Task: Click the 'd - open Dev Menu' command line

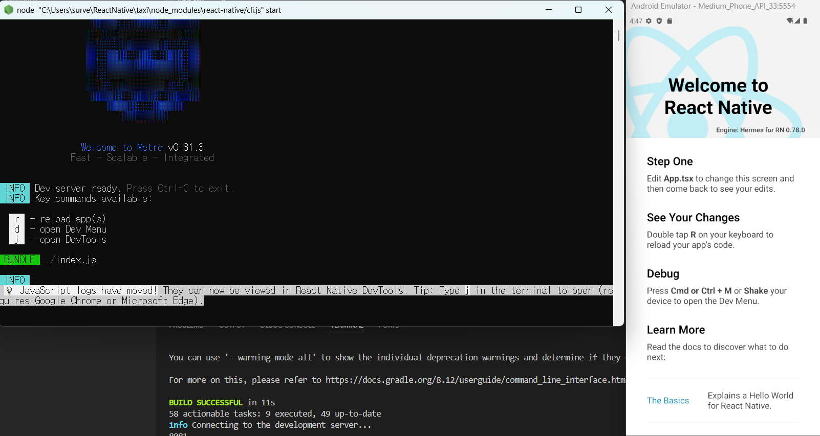Action: pyautogui.click(x=58, y=229)
